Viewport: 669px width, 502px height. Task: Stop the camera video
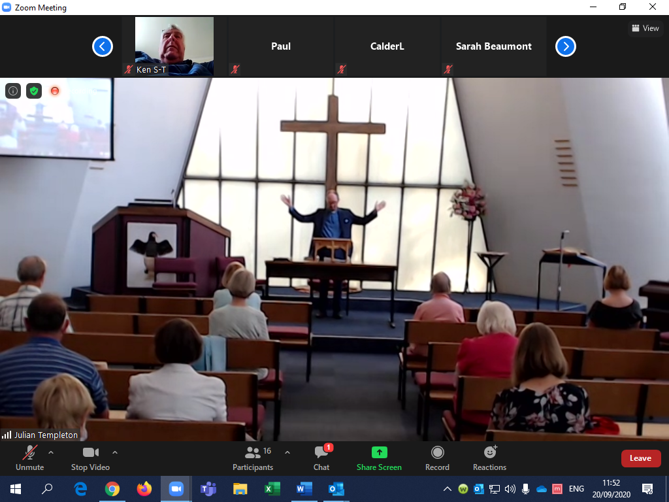pos(90,457)
